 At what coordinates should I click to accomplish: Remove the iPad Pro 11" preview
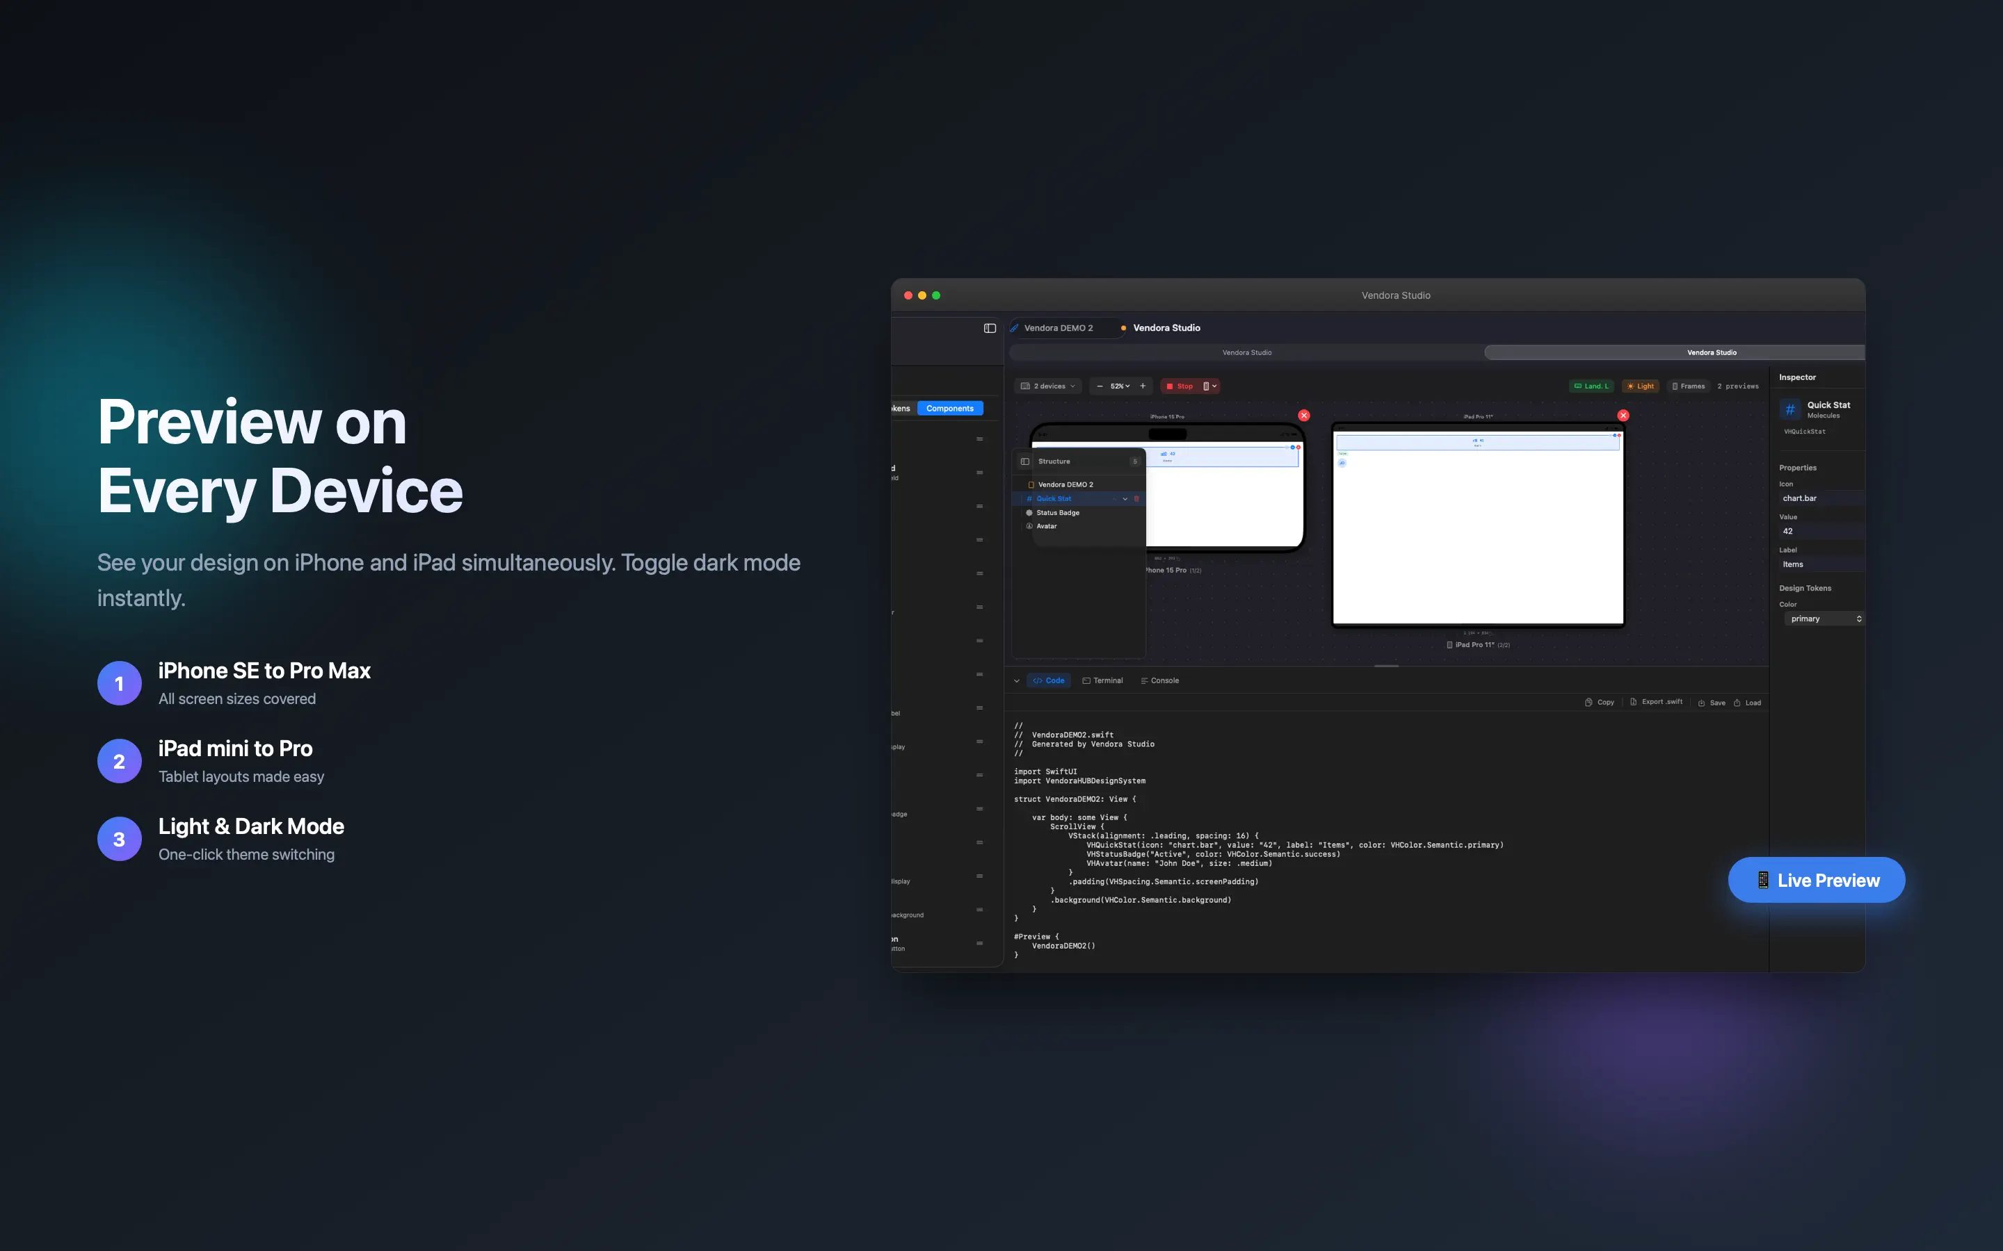pyautogui.click(x=1623, y=416)
